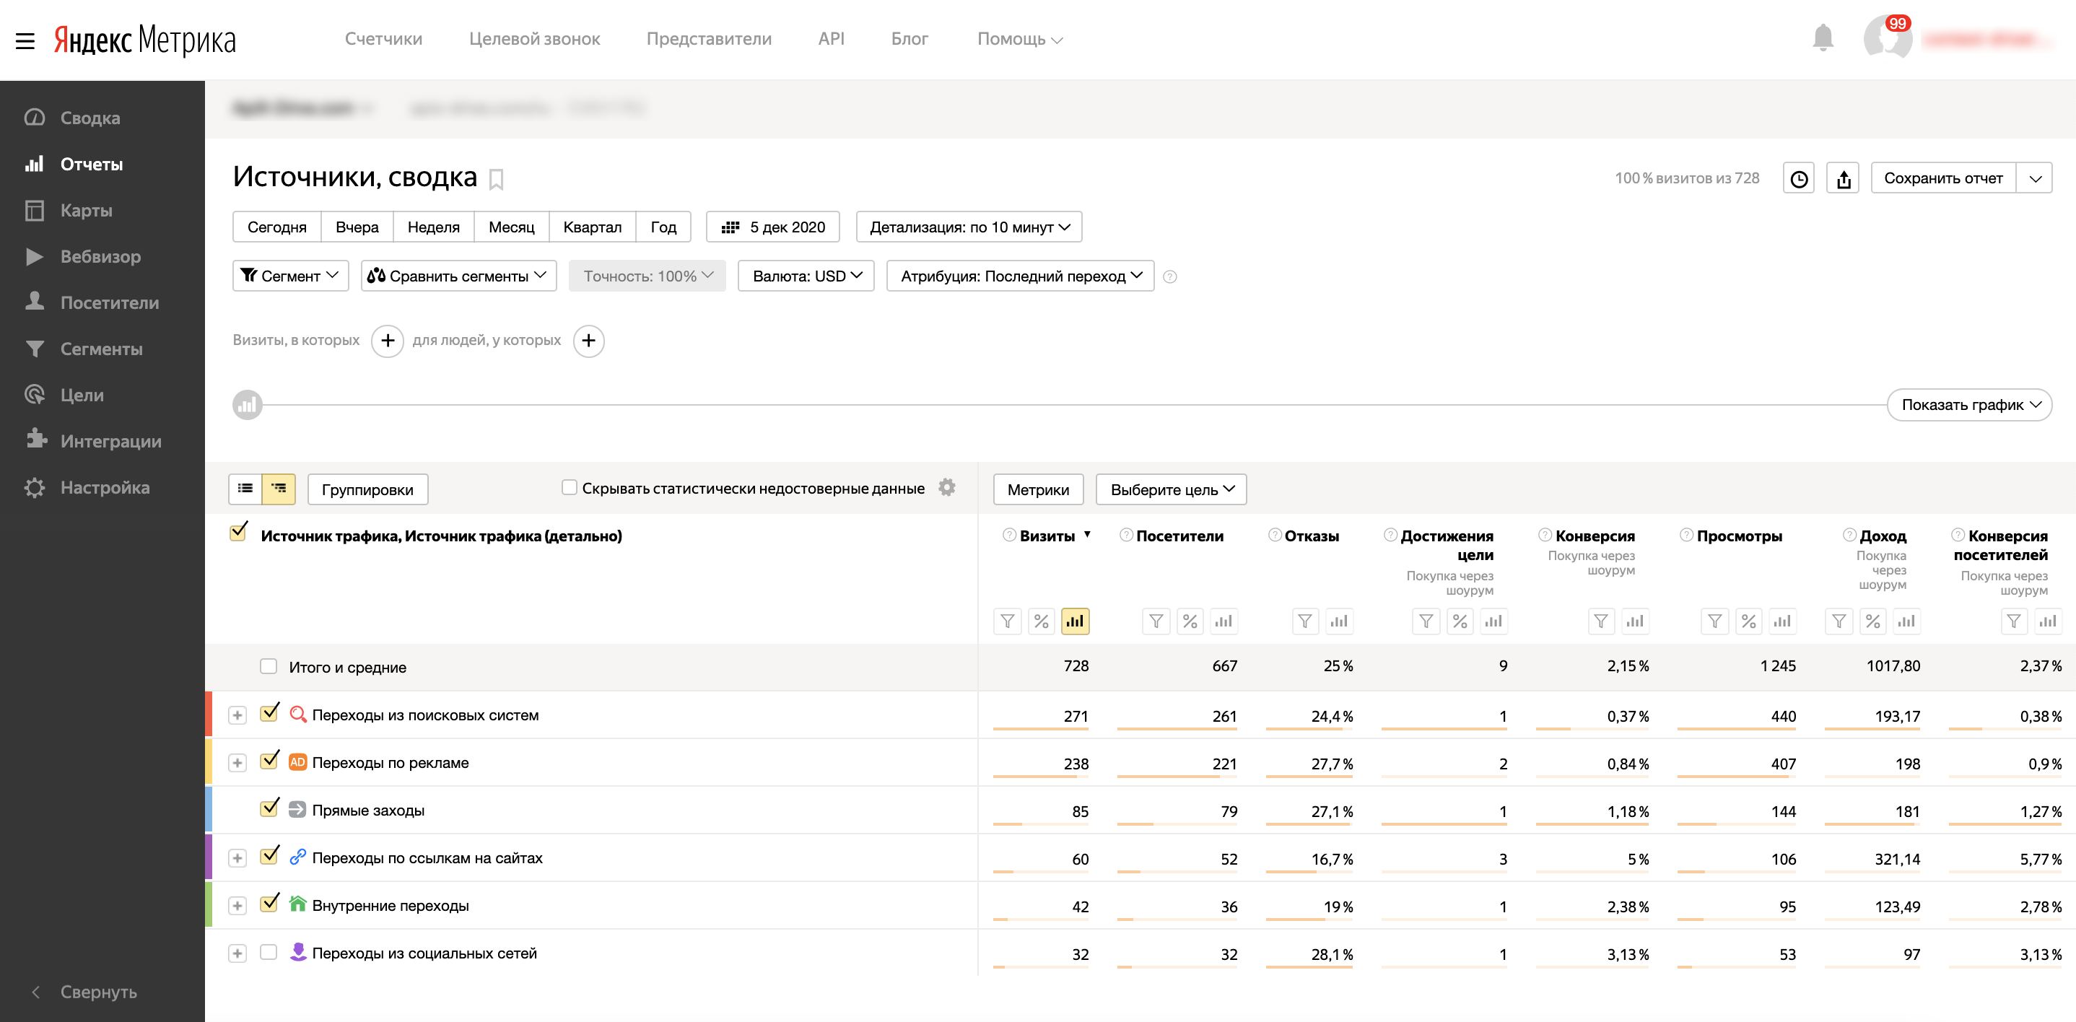Viewport: 2076px width, 1022px height.
Task: Add people condition with plus icon
Action: tap(589, 341)
